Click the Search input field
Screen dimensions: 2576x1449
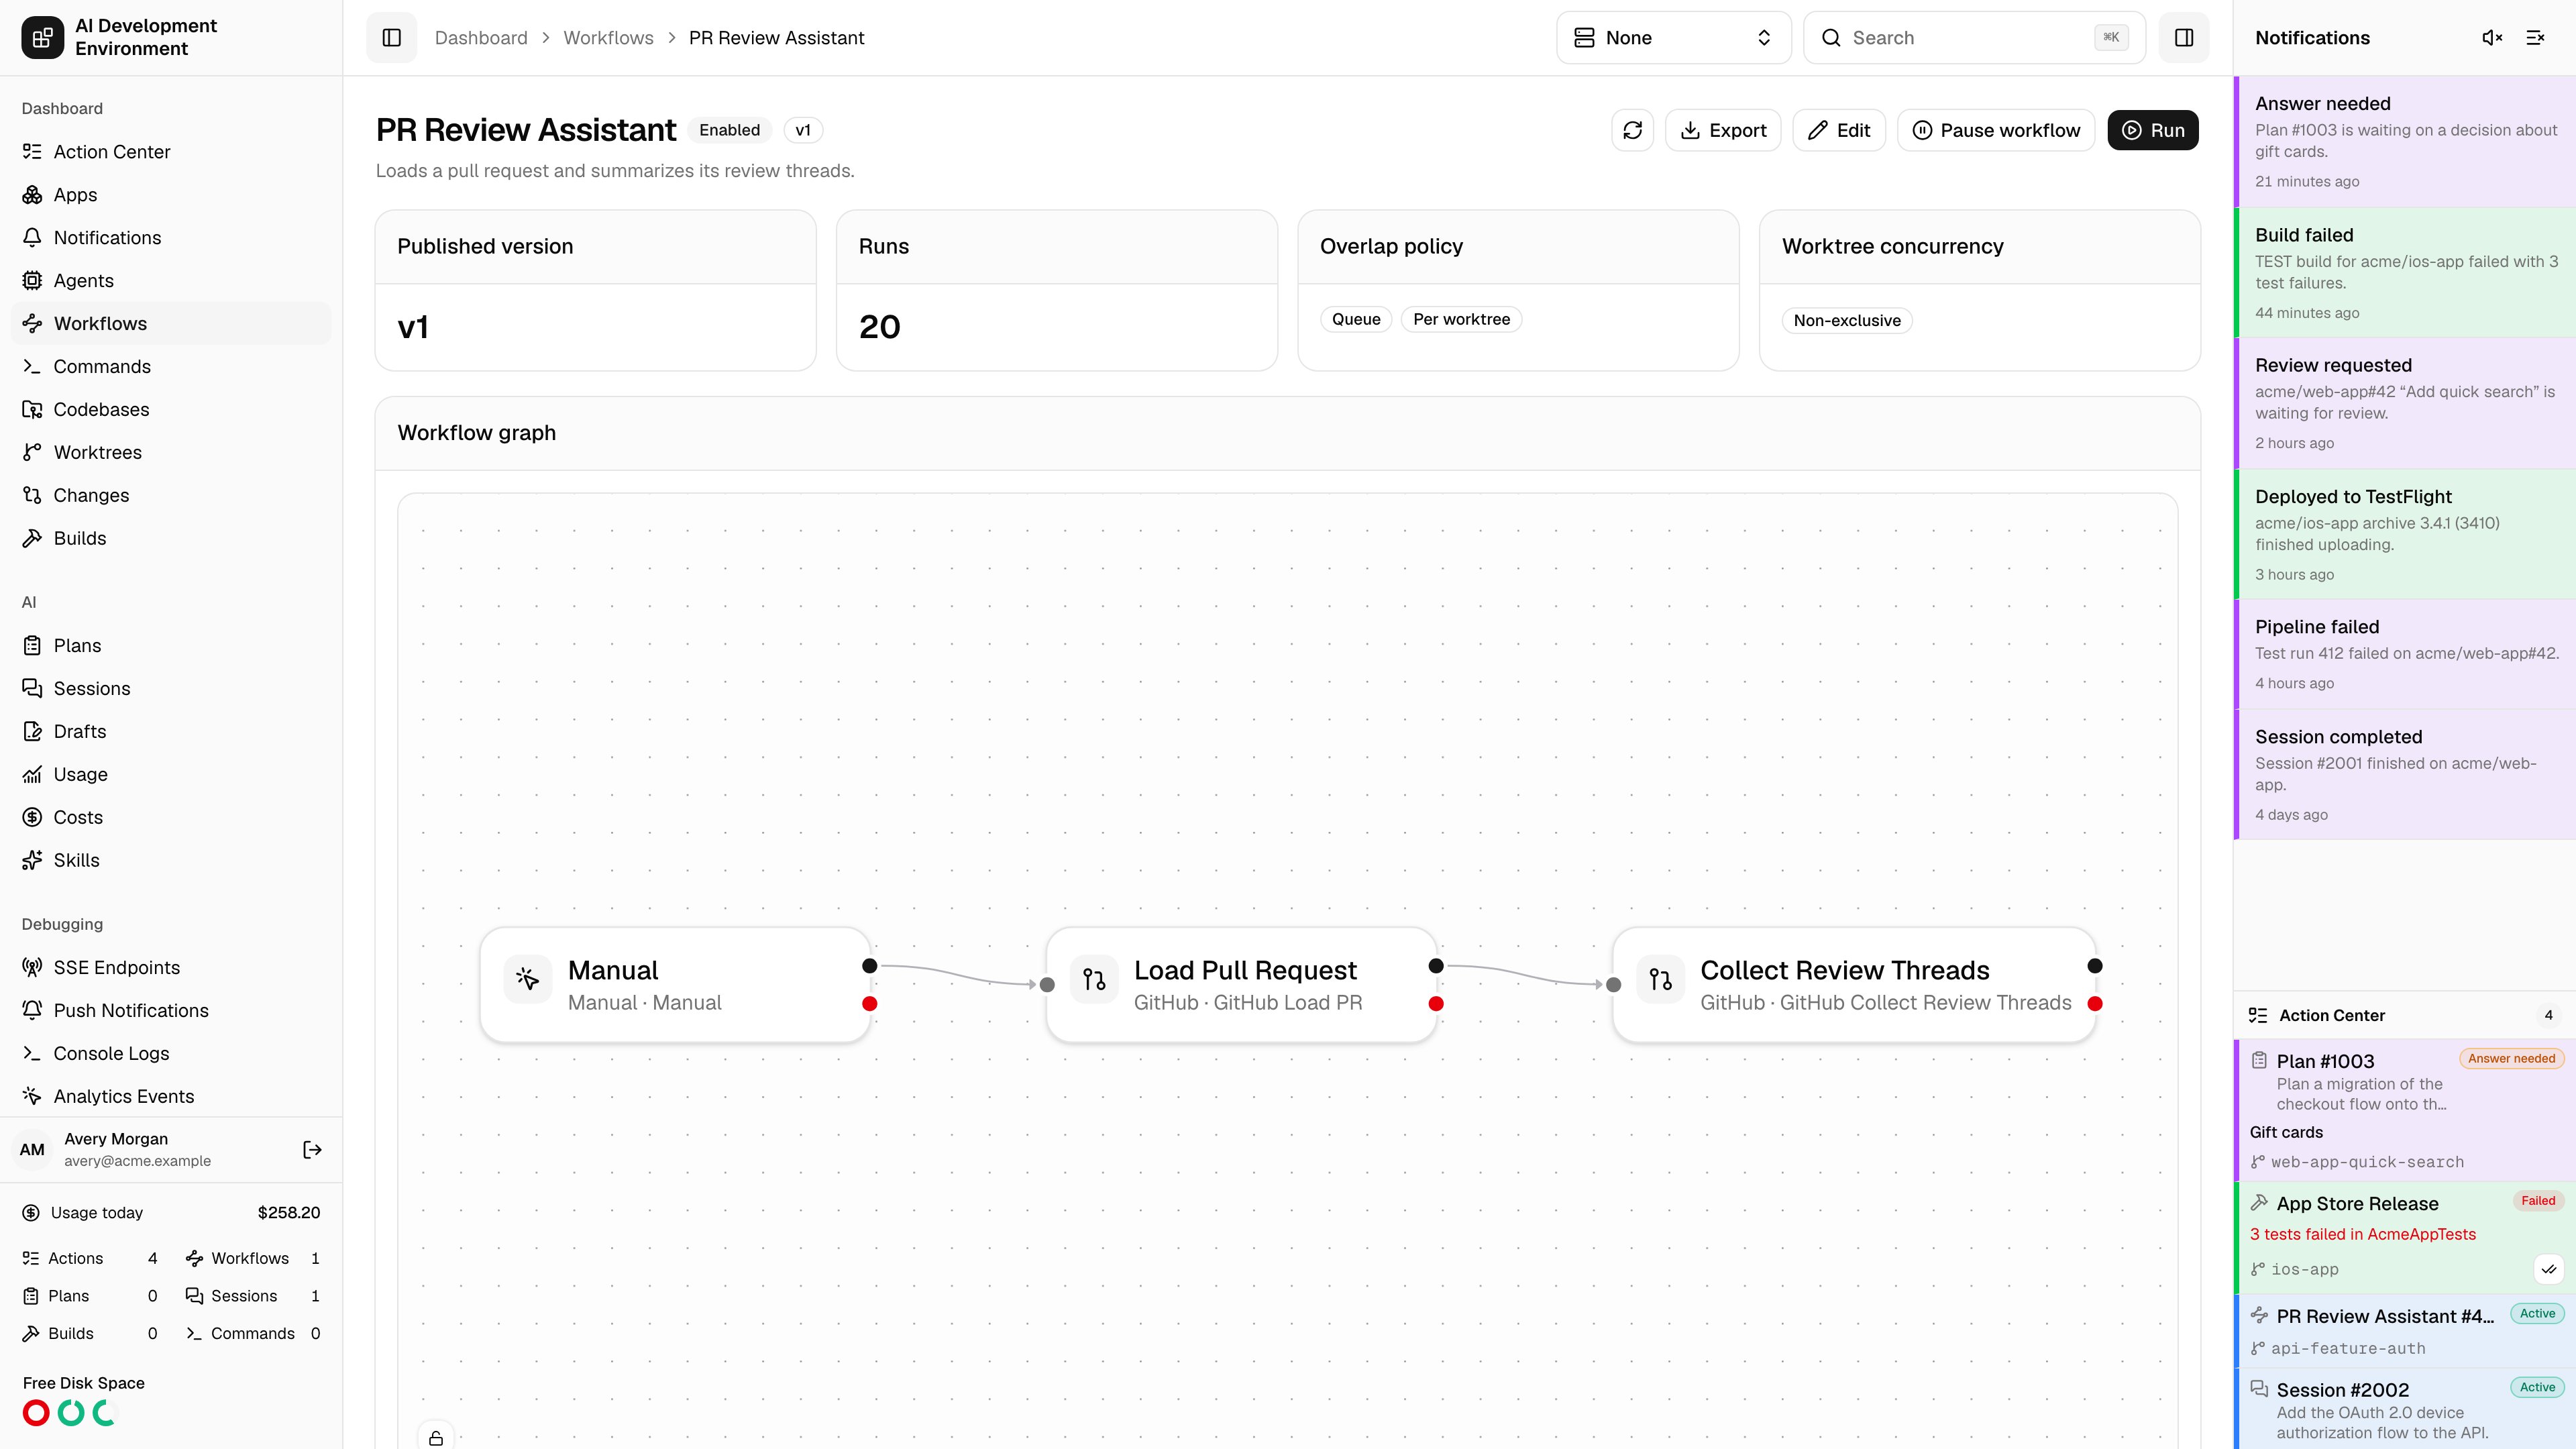1974,38
